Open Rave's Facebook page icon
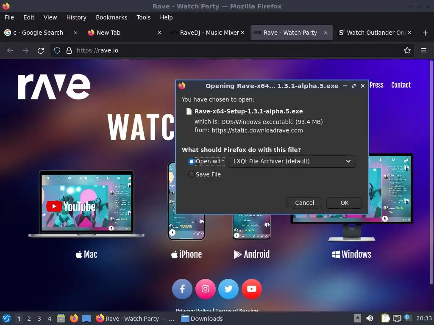Image resolution: width=434 pixels, height=325 pixels. pos(182,289)
